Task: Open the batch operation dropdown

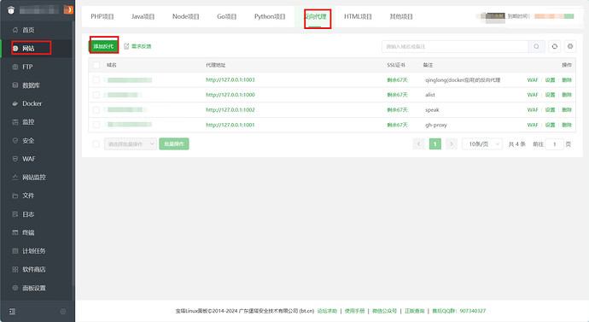Action: tap(131, 143)
